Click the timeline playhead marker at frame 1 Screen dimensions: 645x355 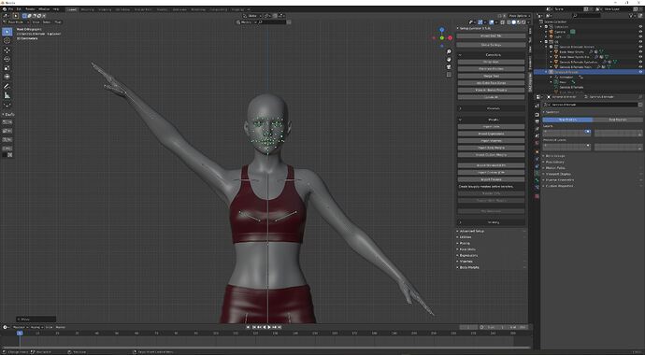click(x=20, y=333)
